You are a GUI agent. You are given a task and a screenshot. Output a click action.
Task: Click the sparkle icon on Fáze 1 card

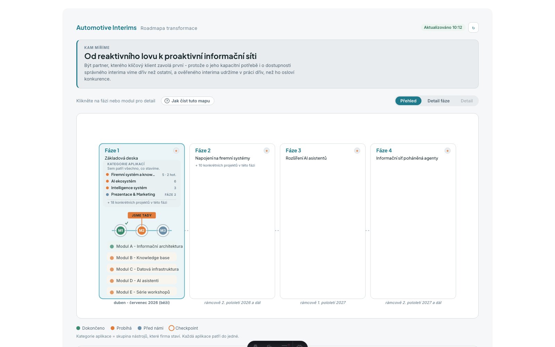point(176,151)
